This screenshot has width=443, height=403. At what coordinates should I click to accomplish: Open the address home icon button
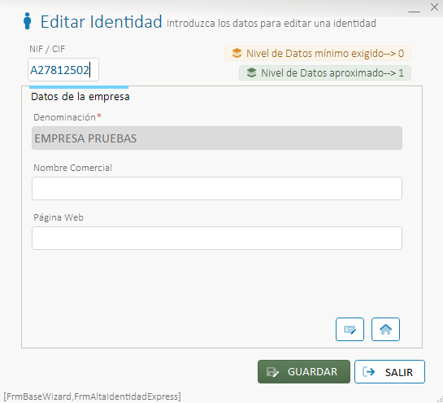point(385,330)
